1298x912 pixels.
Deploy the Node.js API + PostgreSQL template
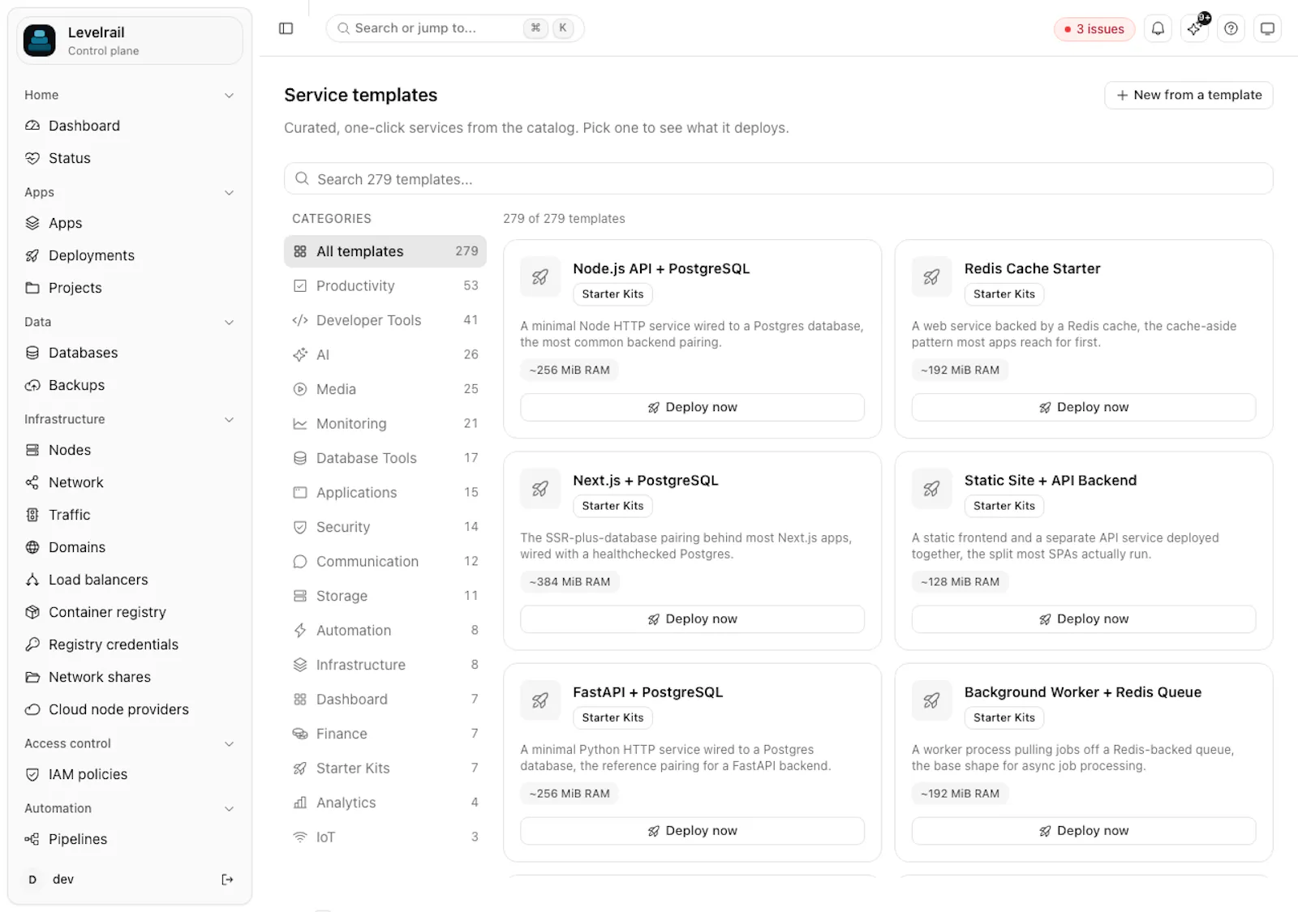pyautogui.click(x=692, y=407)
